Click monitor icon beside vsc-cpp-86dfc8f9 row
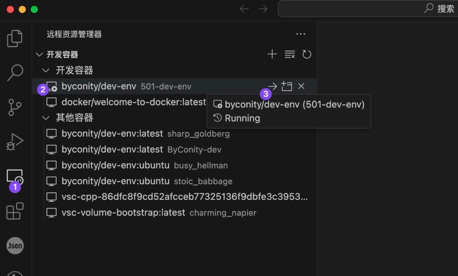Image resolution: width=458 pixels, height=276 pixels. click(x=51, y=197)
